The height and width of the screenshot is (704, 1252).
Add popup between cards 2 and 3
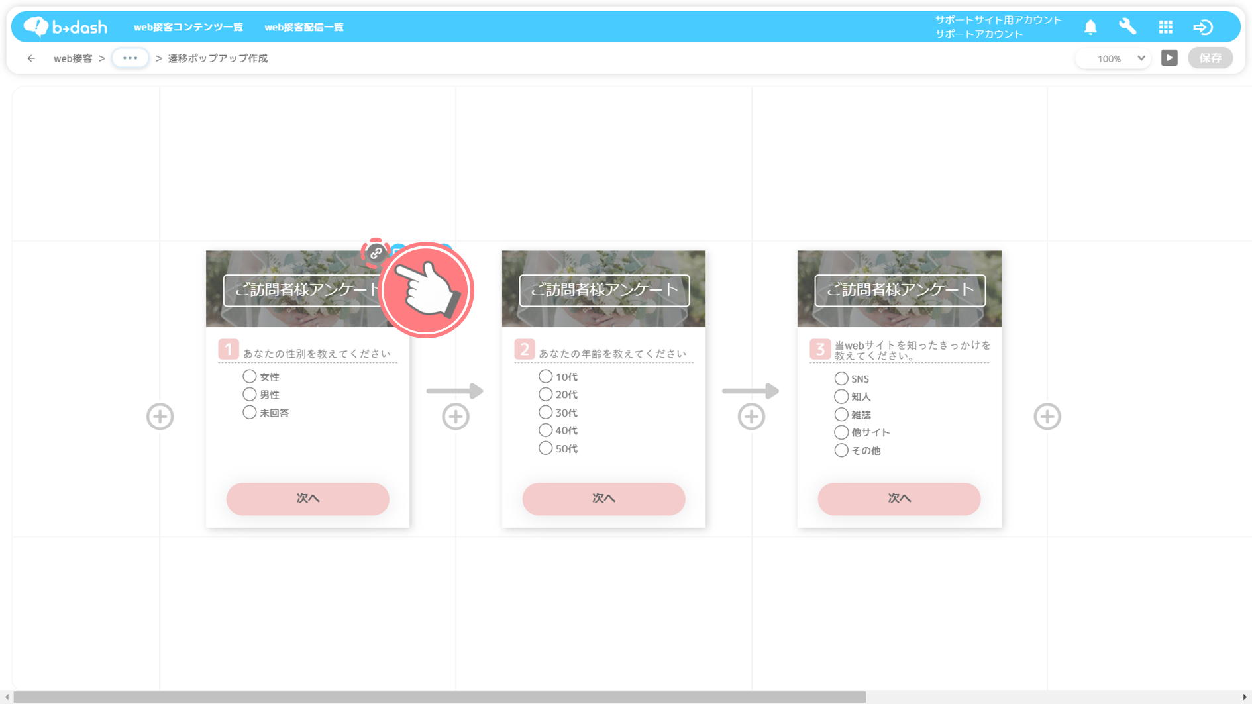751,417
